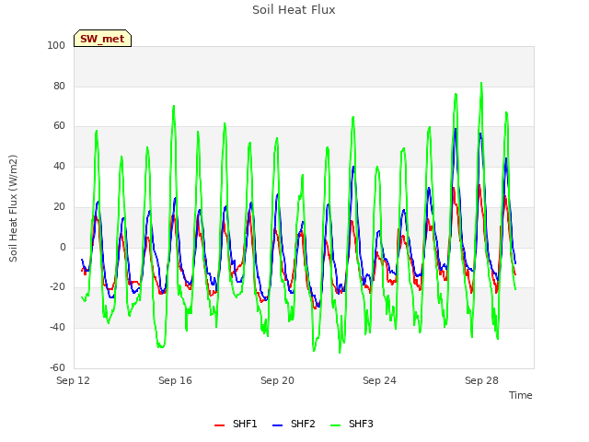Click the Sep 24 x-axis tick label
589x442 pixels.
(379, 380)
